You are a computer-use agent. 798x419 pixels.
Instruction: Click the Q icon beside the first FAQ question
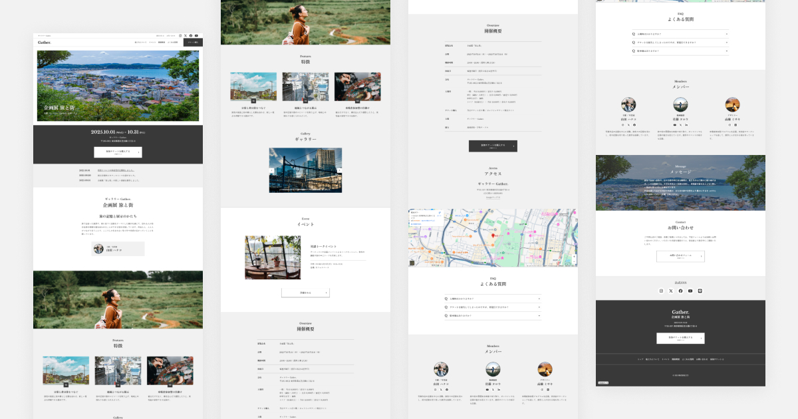point(634,34)
